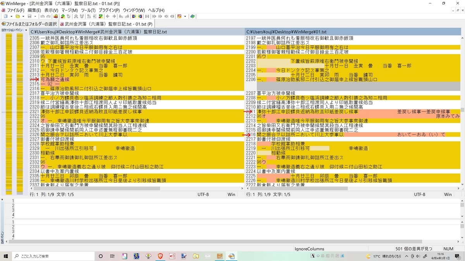
Task: Click the green Refresh comparison icon
Action: point(193,16)
